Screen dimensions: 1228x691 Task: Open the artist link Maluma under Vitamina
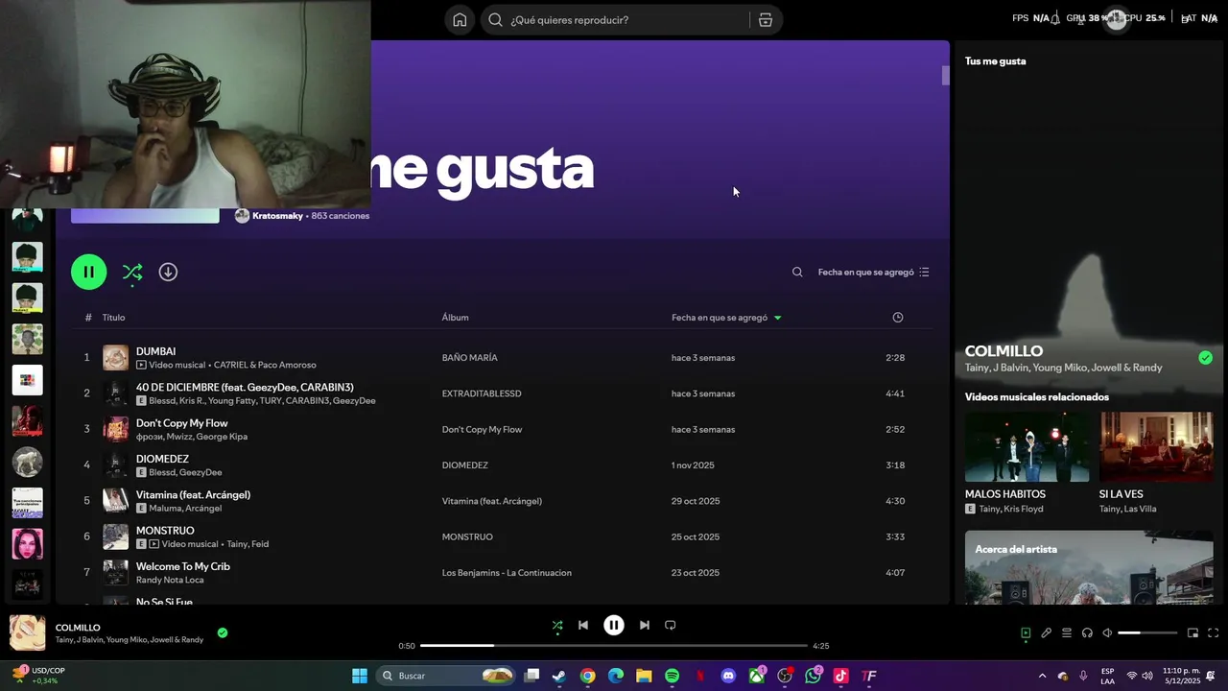pos(165,509)
